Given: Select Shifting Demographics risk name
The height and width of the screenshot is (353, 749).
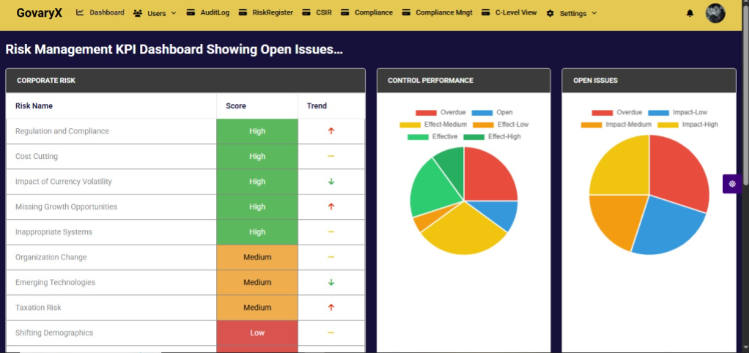Looking at the screenshot, I should click(54, 332).
